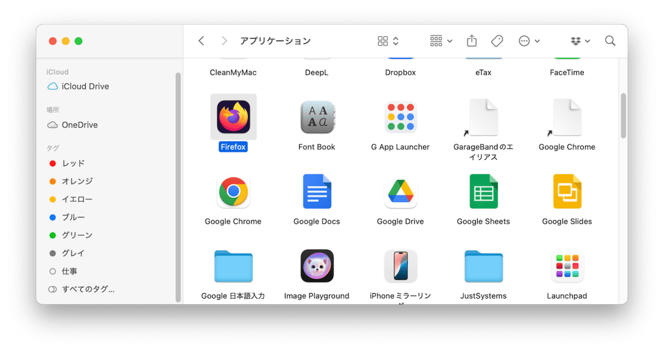The height and width of the screenshot is (352, 664).
Task: Launch Google Slides
Action: (567, 191)
